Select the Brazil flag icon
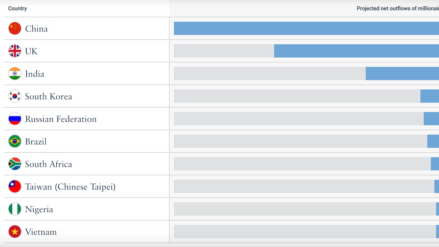 click(x=15, y=141)
